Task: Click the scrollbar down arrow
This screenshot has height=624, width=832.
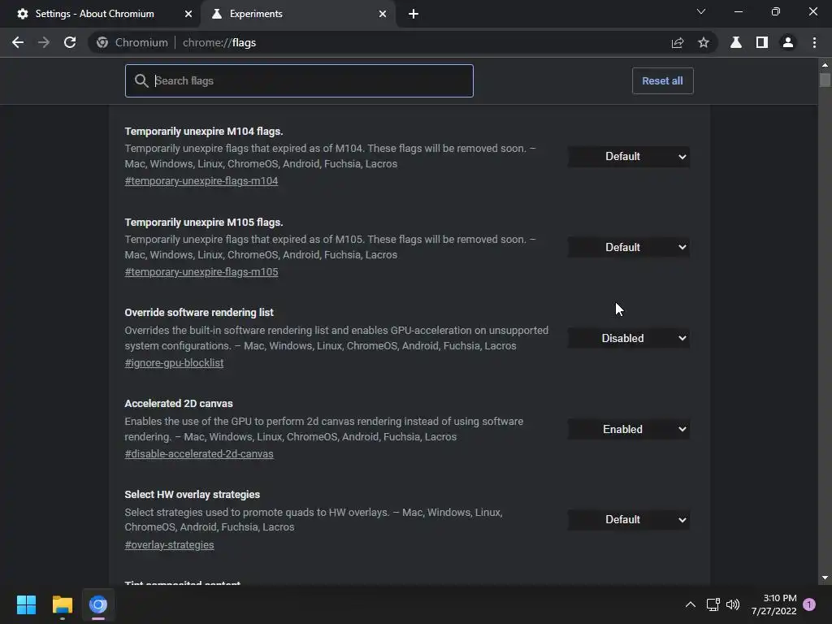Action: pyautogui.click(x=825, y=578)
